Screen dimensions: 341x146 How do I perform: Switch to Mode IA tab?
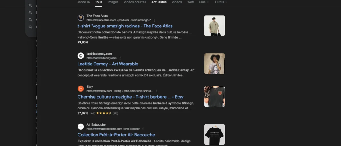pyautogui.click(x=84, y=2)
